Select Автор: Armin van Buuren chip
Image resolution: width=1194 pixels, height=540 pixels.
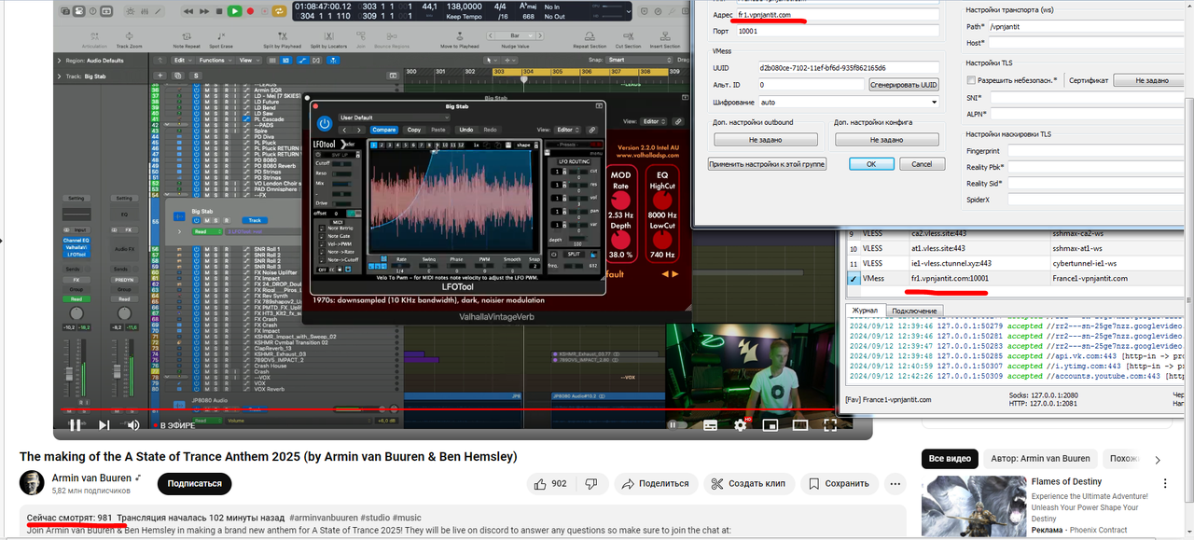[x=1040, y=459]
